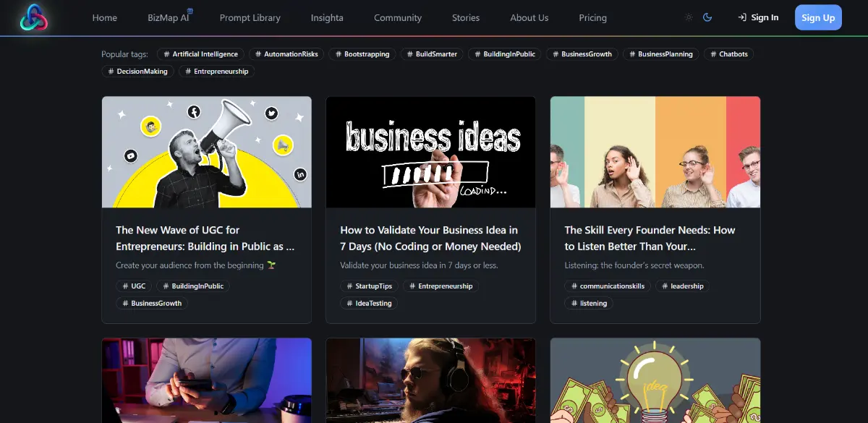Screen dimensions: 868x423
Task: Navigate to the Community section
Action: point(397,17)
